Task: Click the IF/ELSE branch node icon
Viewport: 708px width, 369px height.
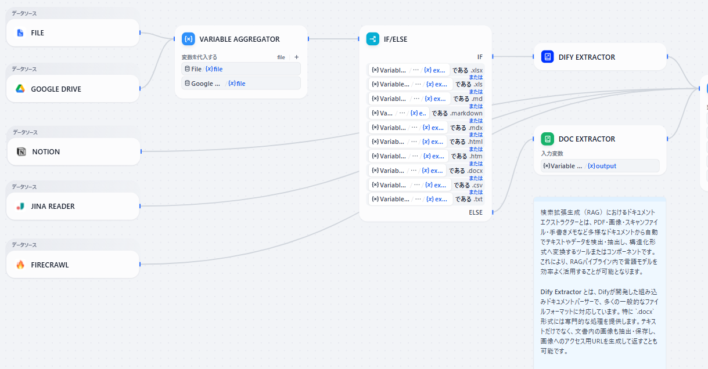Action: [x=373, y=39]
